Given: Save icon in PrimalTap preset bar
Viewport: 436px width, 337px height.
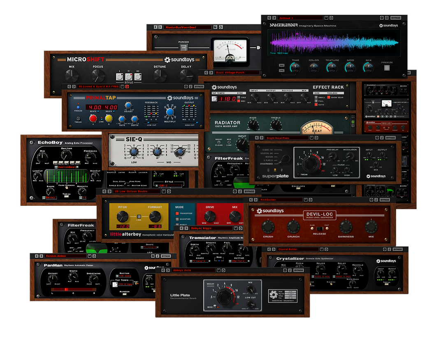Looking at the screenshot, I should pyautogui.click(x=122, y=86).
